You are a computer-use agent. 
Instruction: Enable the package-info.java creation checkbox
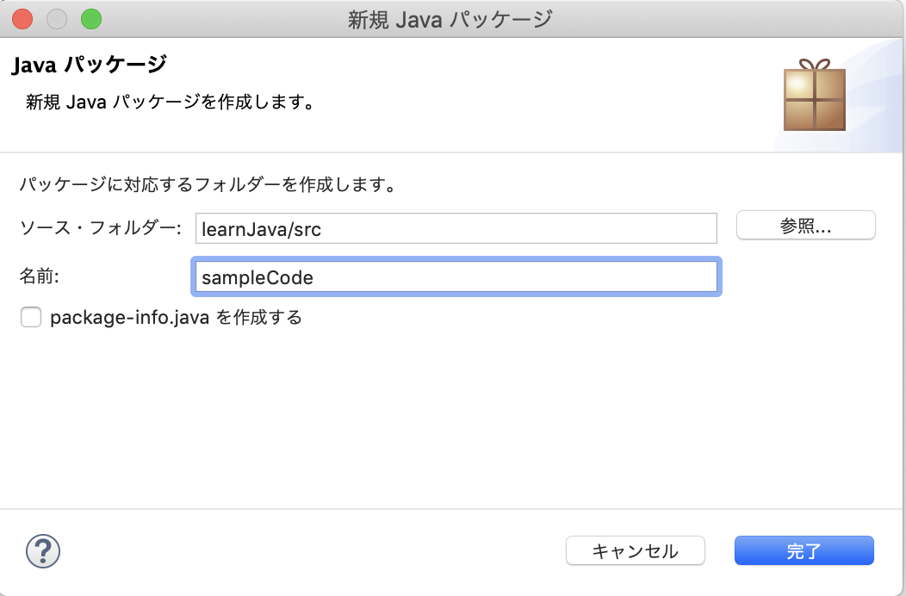tap(31, 317)
